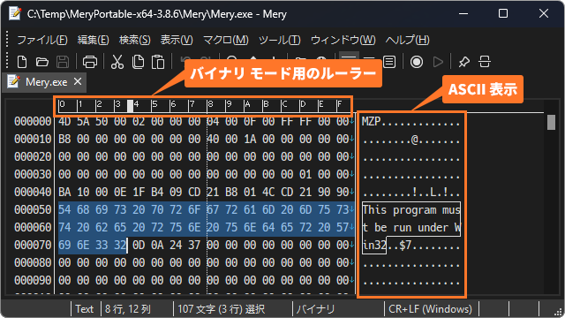Click offset 000000 in address column
The width and height of the screenshot is (565, 318).
[33, 122]
